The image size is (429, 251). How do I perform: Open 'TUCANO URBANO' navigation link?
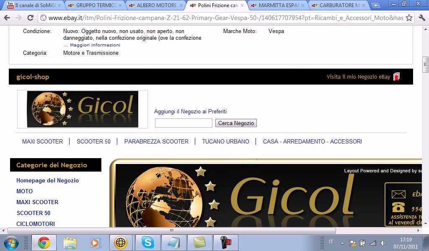pyautogui.click(x=225, y=141)
